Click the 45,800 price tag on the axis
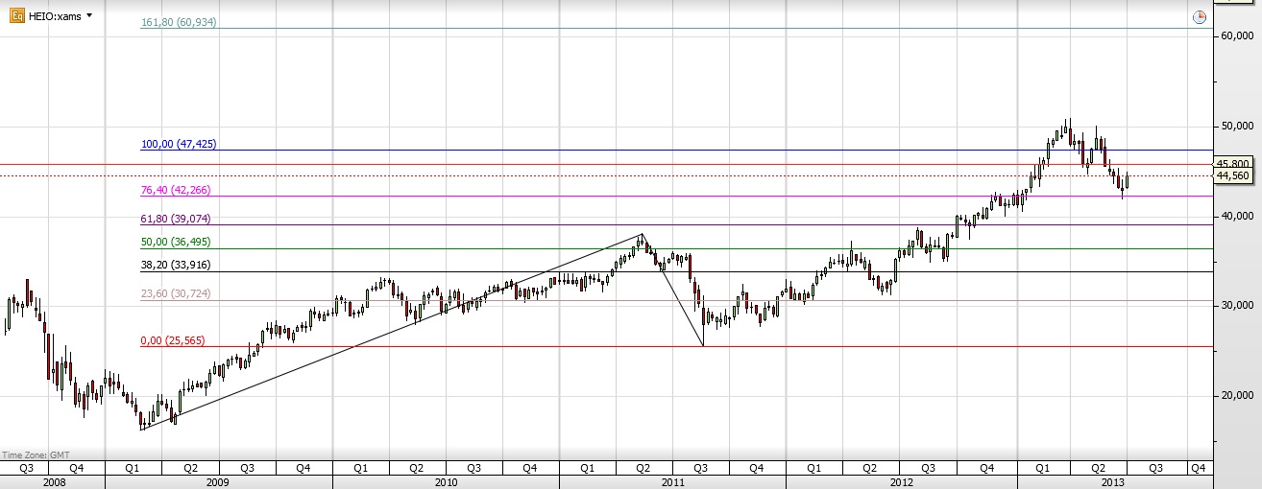 pos(1231,164)
